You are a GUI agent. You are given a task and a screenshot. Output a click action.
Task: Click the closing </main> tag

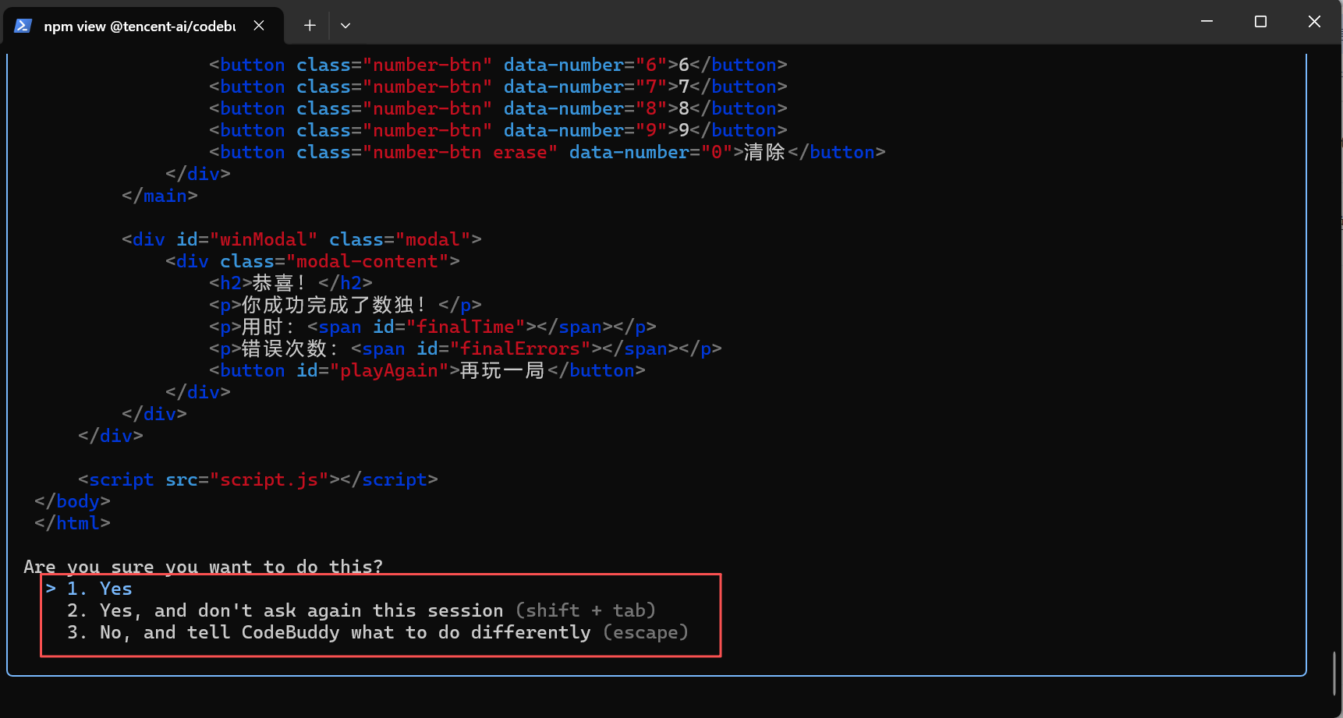pyautogui.click(x=159, y=196)
